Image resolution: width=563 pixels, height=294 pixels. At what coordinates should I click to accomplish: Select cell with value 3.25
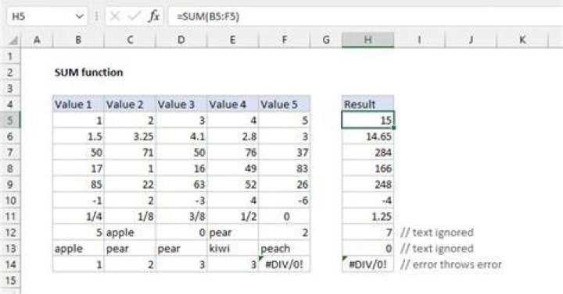point(130,136)
